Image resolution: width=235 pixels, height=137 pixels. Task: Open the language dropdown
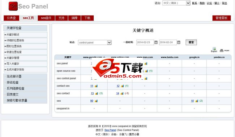176,3
